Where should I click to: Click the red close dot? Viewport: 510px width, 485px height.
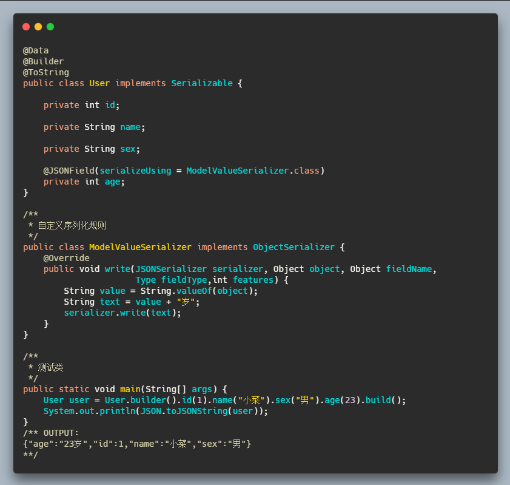tap(26, 27)
